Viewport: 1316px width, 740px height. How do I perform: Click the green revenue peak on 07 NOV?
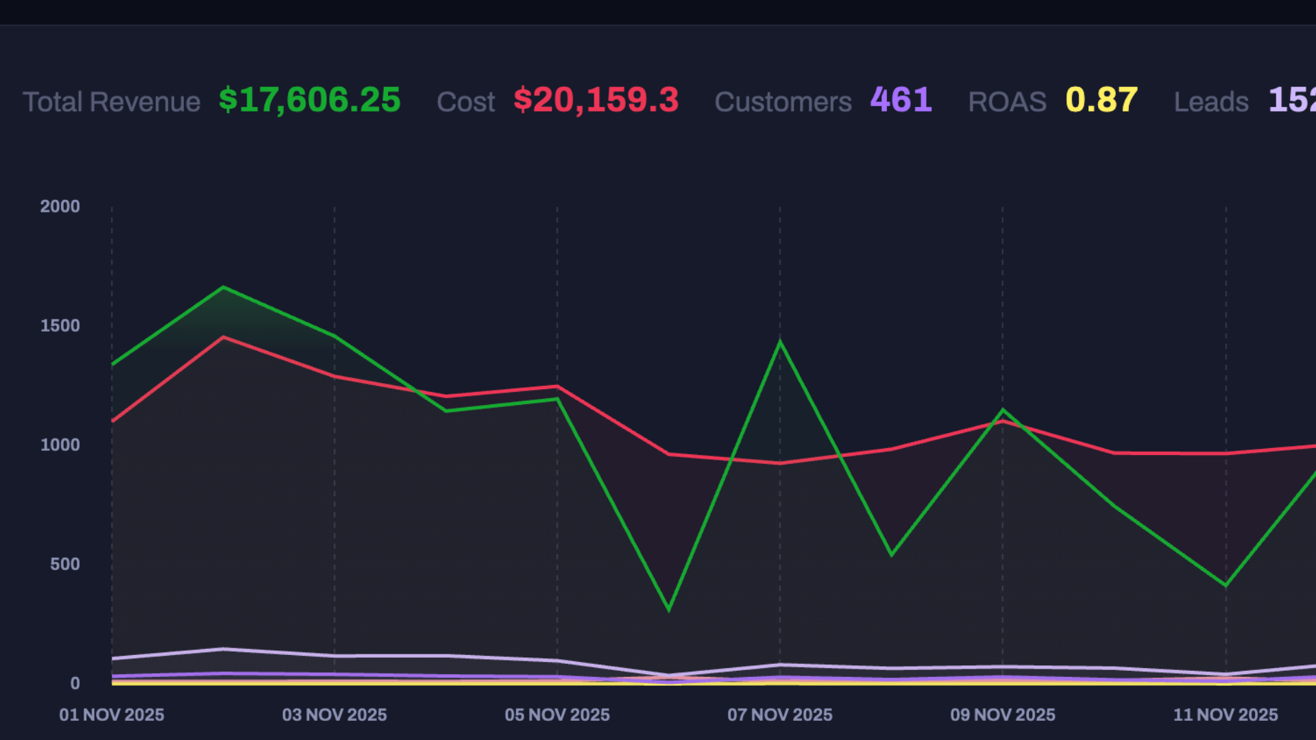(780, 341)
